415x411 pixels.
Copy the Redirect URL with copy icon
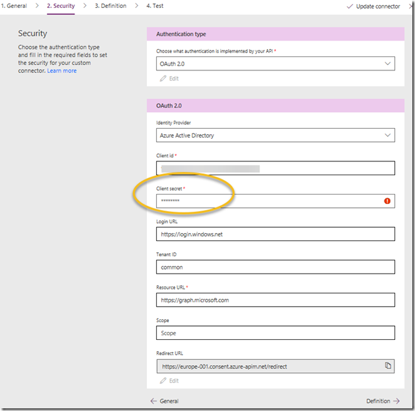click(388, 366)
